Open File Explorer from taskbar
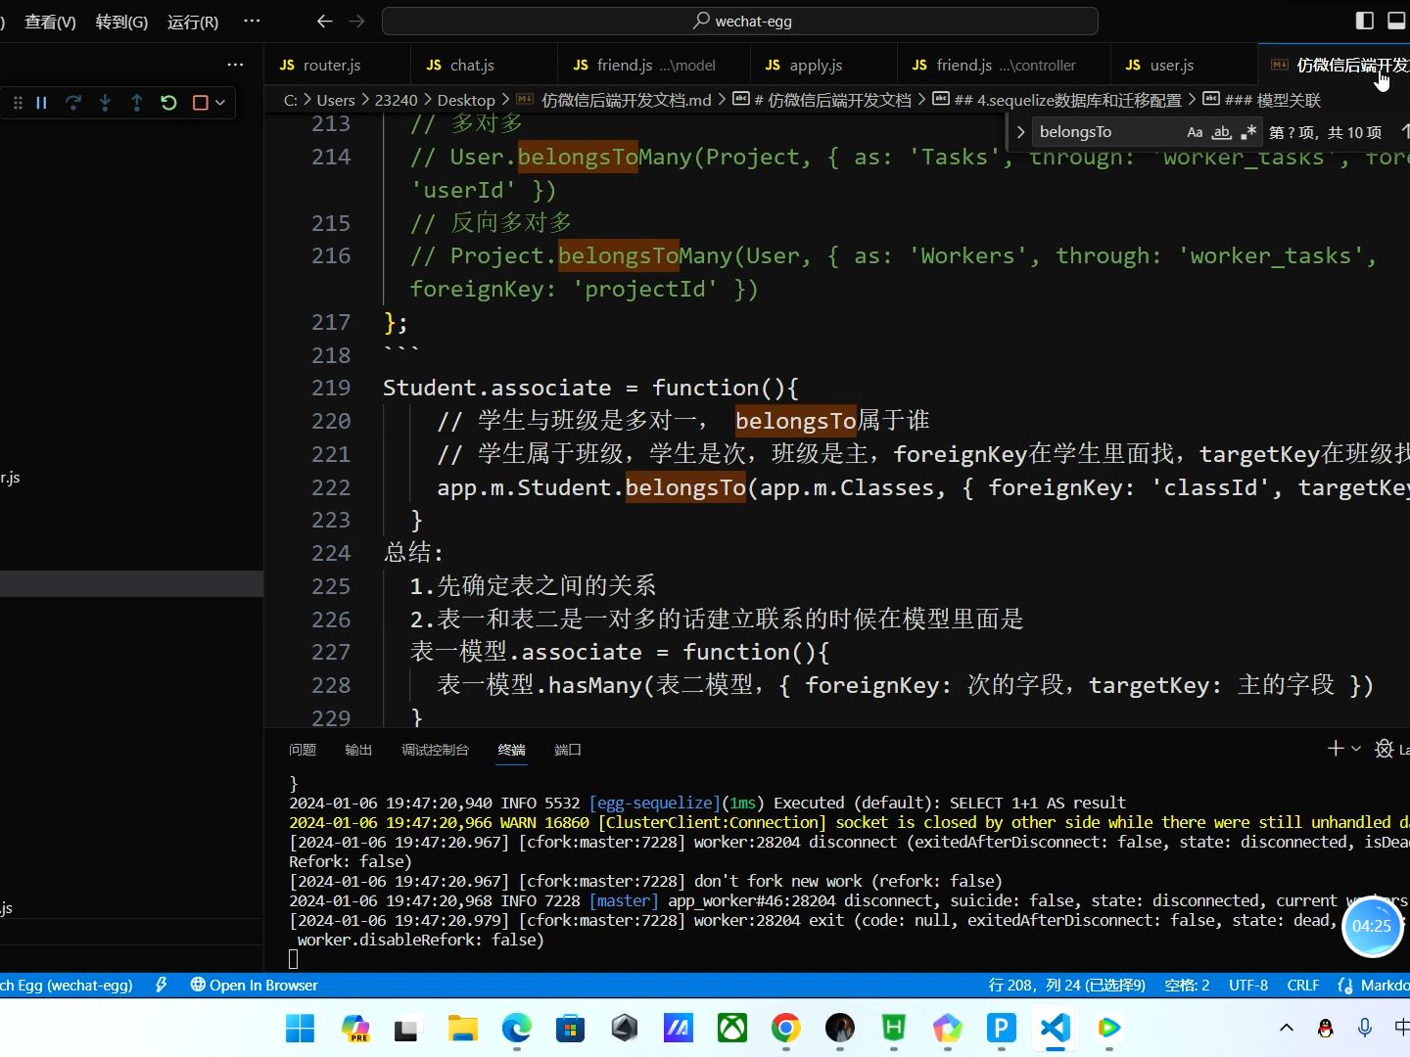Viewport: 1410px width, 1057px height. pos(462,1028)
